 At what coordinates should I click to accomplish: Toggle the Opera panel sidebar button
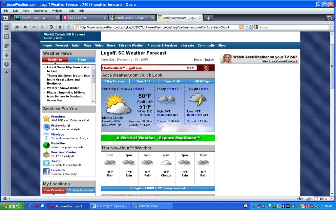[5, 18]
